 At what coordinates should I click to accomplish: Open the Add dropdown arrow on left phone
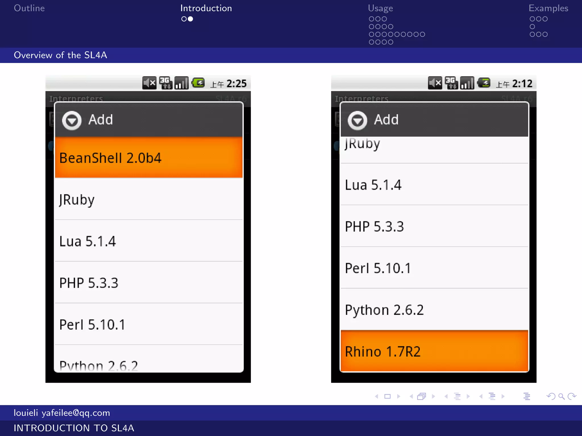click(72, 120)
